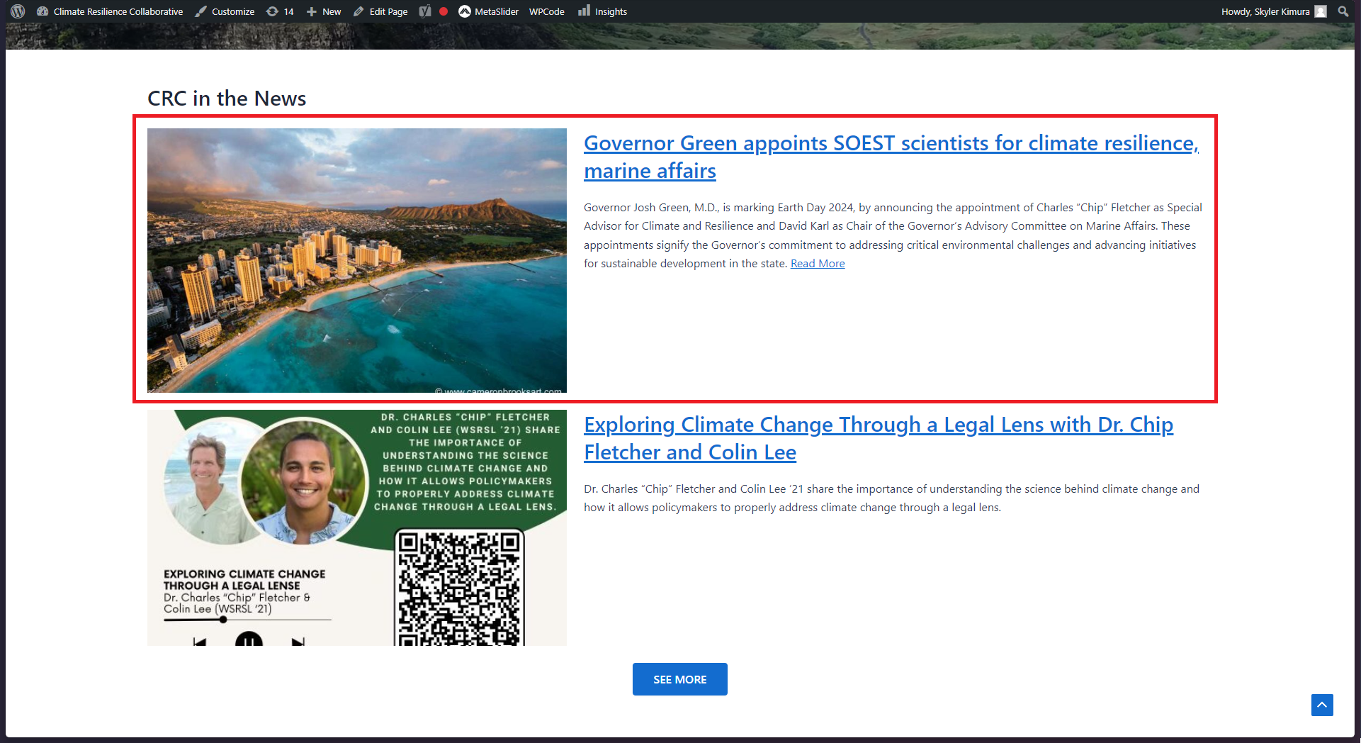Click Edit Page in the admin bar
The width and height of the screenshot is (1361, 743).
[380, 11]
